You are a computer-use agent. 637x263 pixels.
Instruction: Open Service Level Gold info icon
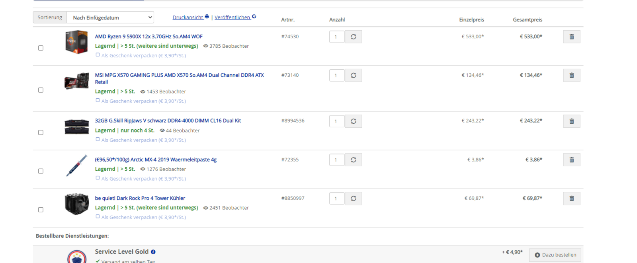pyautogui.click(x=153, y=252)
